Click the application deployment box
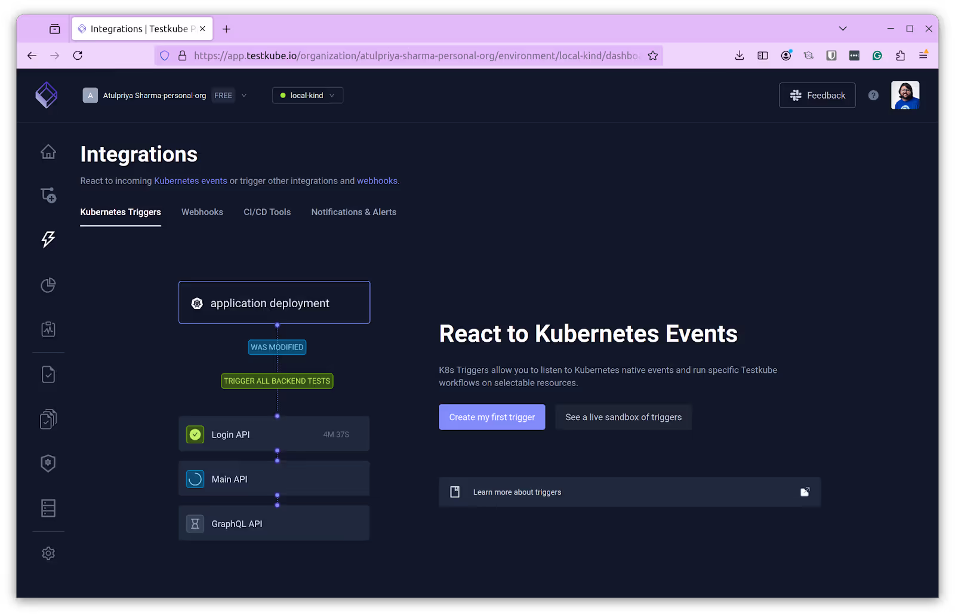The image size is (955, 616). [x=274, y=302]
